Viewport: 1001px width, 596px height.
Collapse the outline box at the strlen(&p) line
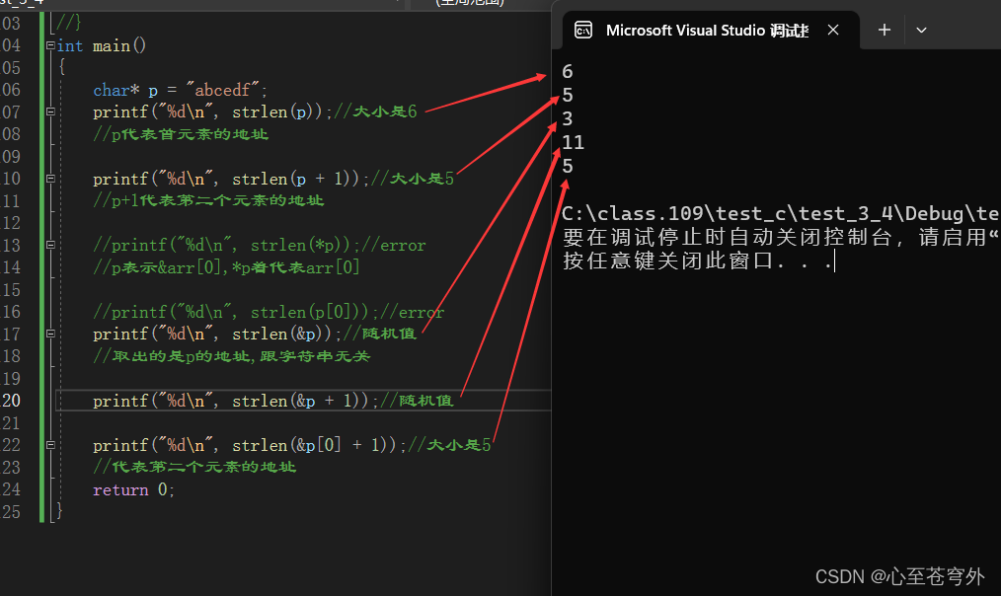coord(51,335)
